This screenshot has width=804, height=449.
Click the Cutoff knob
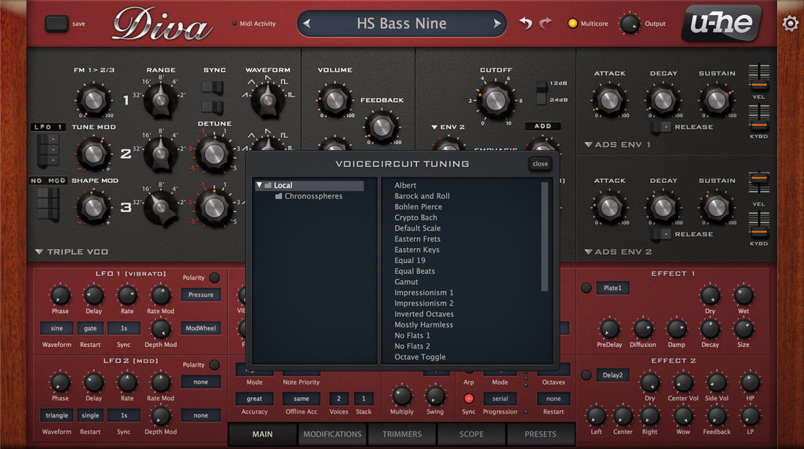[x=495, y=100]
